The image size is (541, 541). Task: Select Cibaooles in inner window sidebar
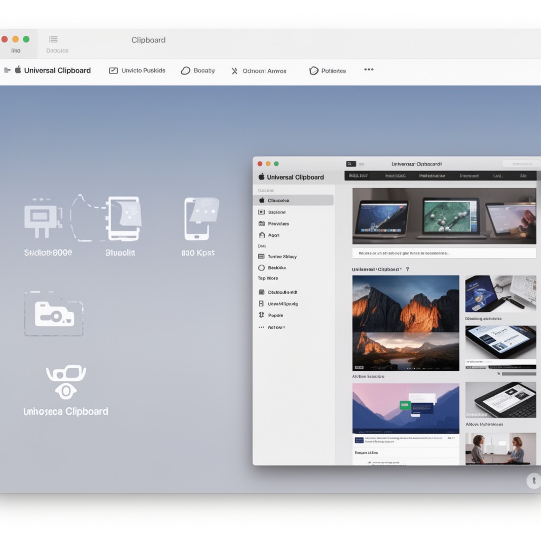pyautogui.click(x=293, y=200)
